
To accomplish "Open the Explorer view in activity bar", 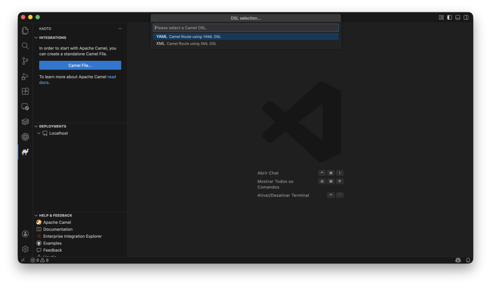I will (x=25, y=31).
